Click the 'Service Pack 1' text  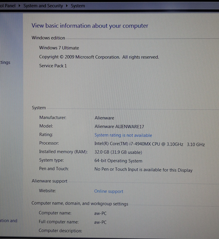(x=53, y=66)
